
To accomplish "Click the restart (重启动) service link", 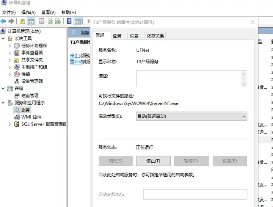I will pos(76,62).
